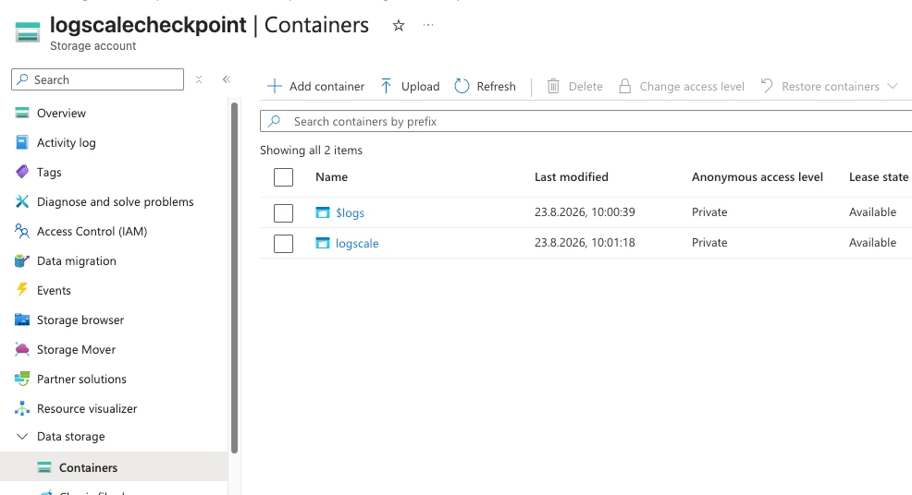Click the Storage Mover icon
912x495 pixels.
click(22, 349)
